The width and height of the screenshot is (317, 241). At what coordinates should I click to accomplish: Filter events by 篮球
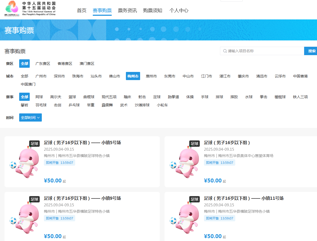pyautogui.click(x=72, y=97)
